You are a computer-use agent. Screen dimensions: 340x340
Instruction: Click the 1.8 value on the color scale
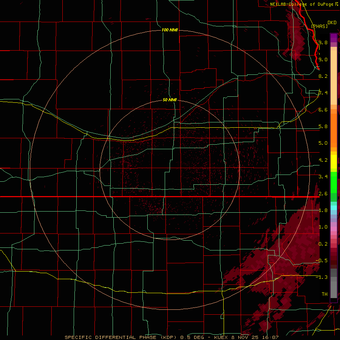323,210
